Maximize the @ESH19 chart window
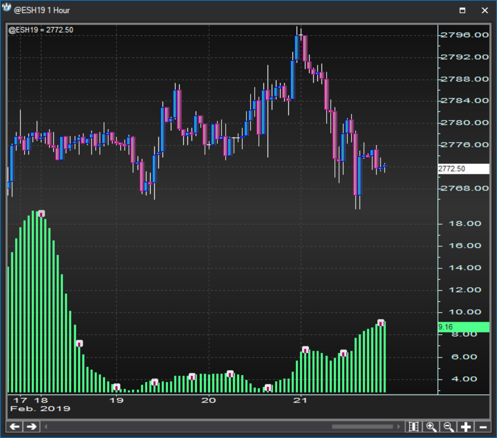The width and height of the screenshot is (497, 438). tap(462, 11)
